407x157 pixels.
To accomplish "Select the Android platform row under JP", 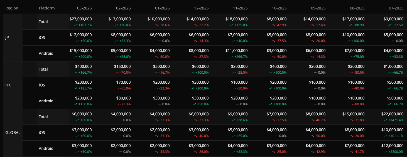I will pos(46,53).
